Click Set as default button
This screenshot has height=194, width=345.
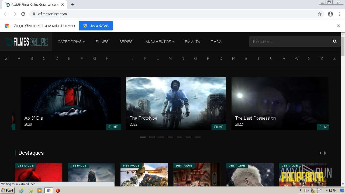pyautogui.click(x=96, y=26)
